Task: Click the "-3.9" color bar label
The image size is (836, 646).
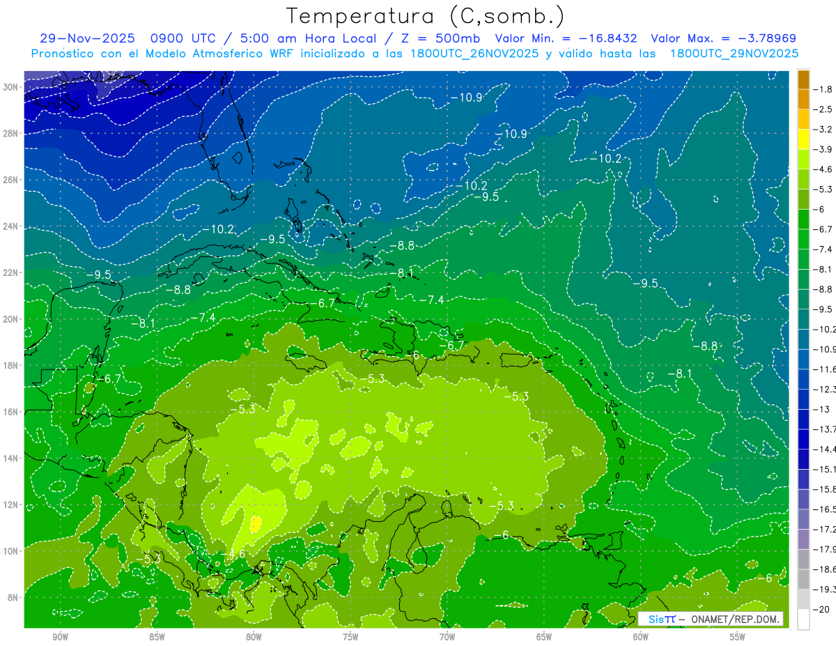Action: click(823, 149)
